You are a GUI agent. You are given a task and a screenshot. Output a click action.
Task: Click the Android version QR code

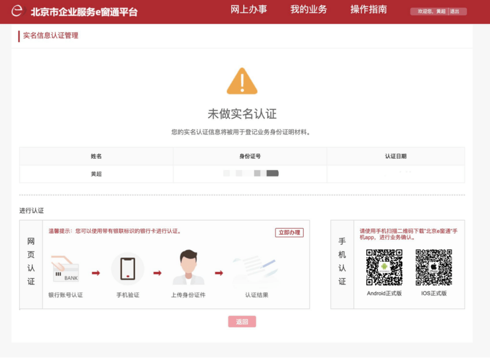(x=384, y=267)
